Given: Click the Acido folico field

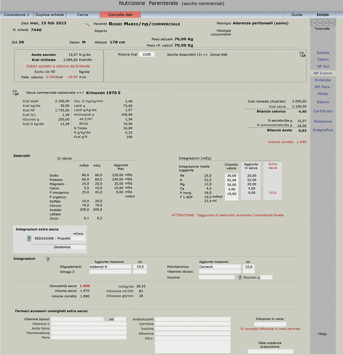Looking at the screenshot, I should (x=88, y=328).
